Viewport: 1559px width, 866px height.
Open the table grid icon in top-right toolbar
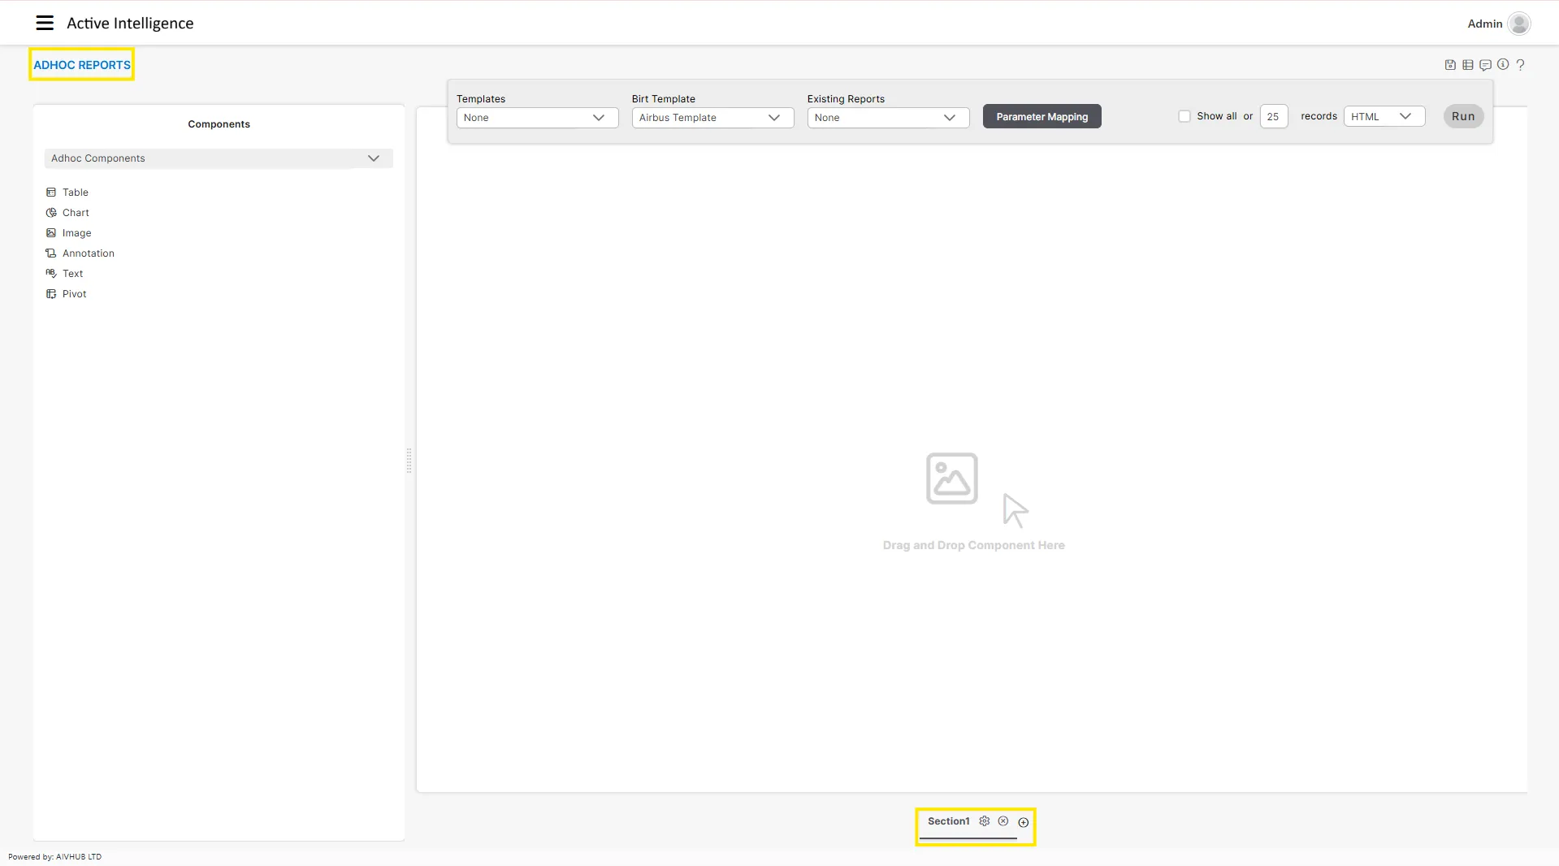[1468, 65]
